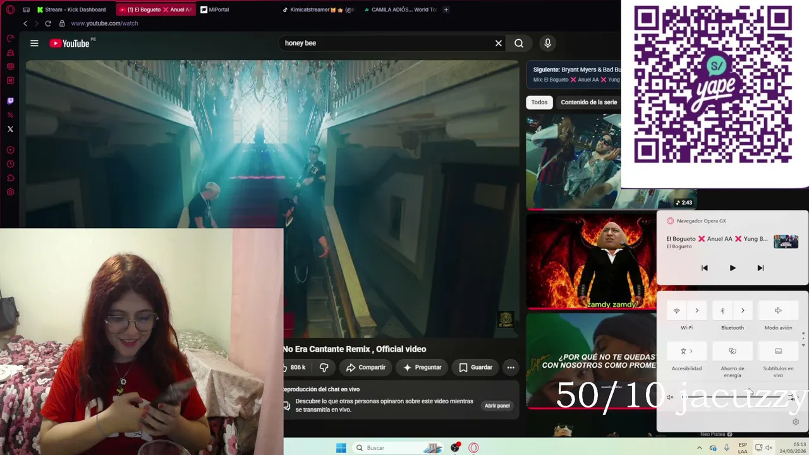Toggle Subtítulos en vivo
The image size is (809, 455).
click(x=778, y=351)
